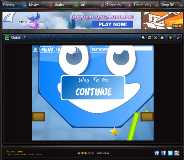The image size is (184, 160).
Task: Open the box2d tag link
Action: (31, 154)
